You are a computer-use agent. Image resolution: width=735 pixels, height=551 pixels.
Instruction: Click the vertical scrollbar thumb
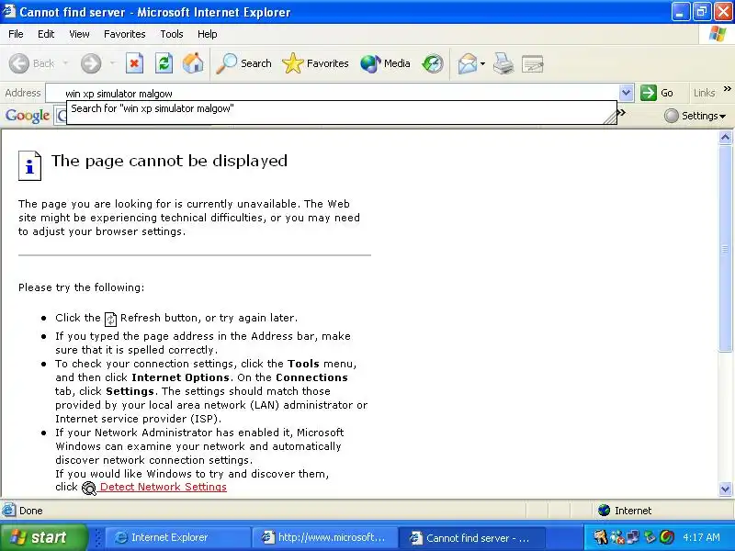pos(725,248)
